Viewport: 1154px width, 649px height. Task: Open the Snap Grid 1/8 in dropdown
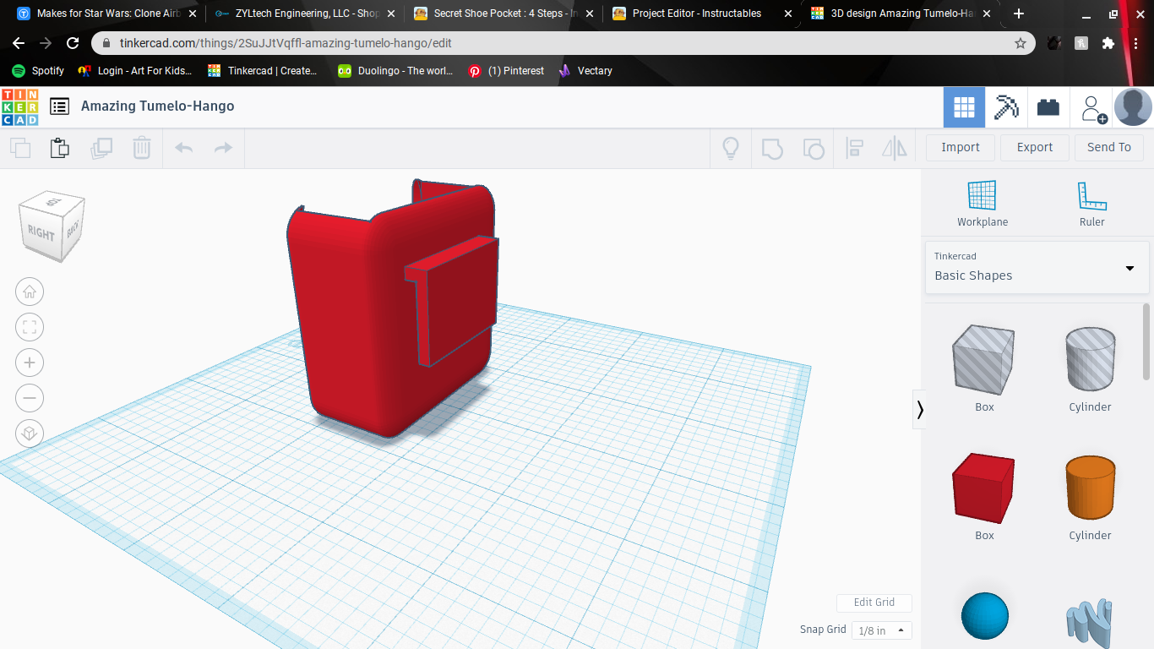pyautogui.click(x=881, y=630)
